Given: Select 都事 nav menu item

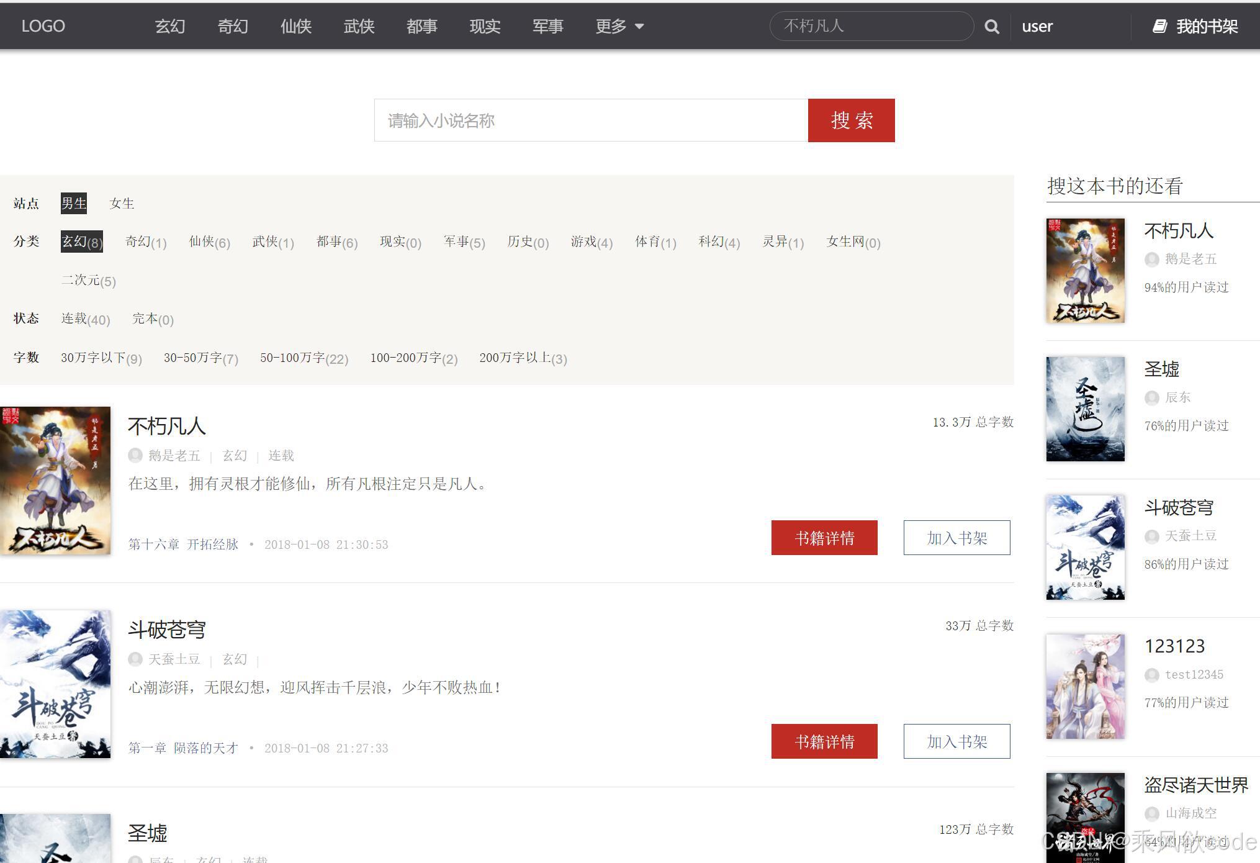Looking at the screenshot, I should pyautogui.click(x=422, y=26).
